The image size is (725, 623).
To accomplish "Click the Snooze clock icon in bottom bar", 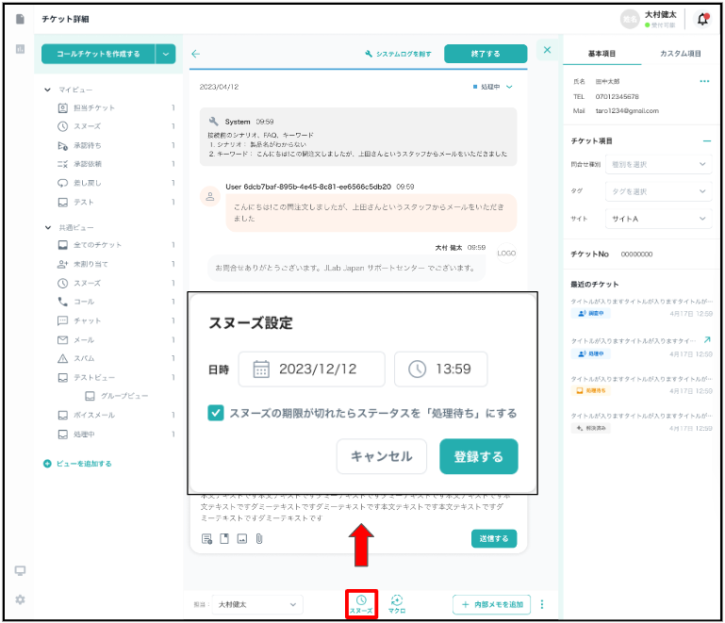I will point(361,599).
